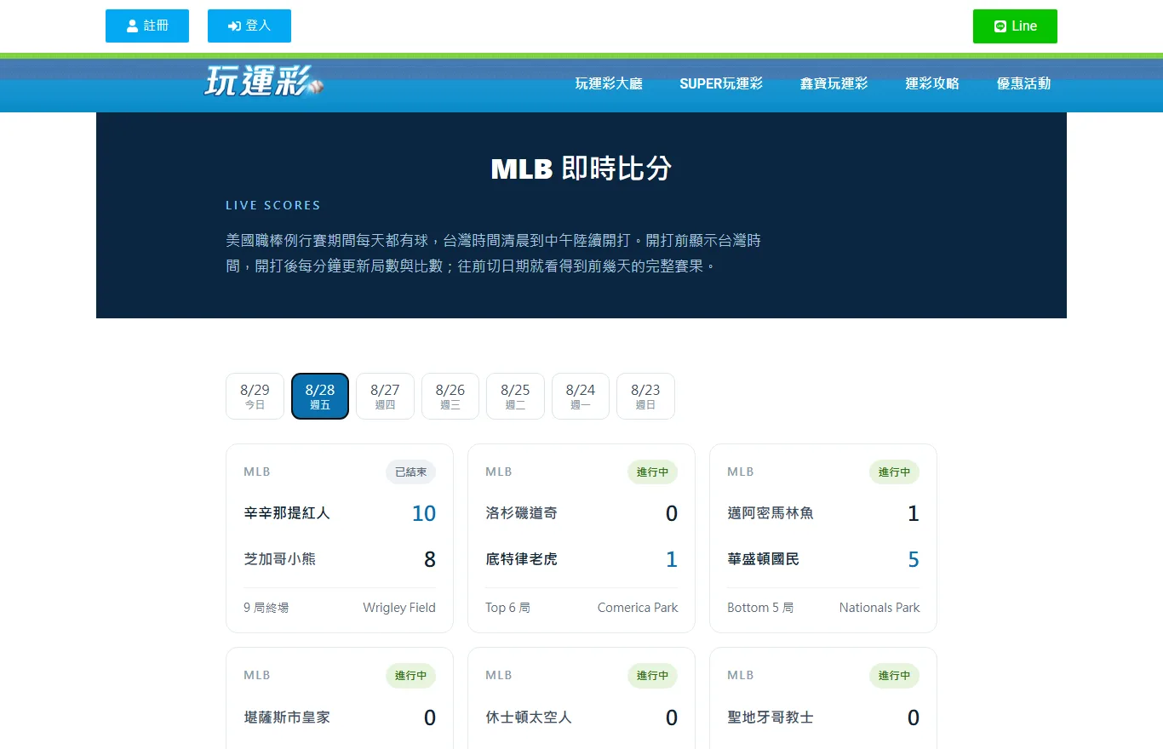Click the 玩運彩 site logo
Image resolution: width=1163 pixels, height=749 pixels.
264,82
